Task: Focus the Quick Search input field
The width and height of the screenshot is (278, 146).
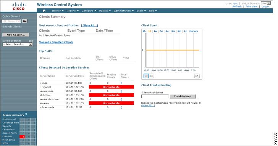Action: 11,21
